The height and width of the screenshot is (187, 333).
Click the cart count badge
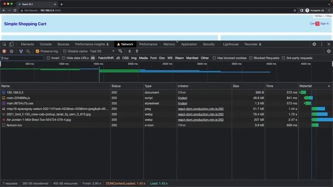coord(317,24)
